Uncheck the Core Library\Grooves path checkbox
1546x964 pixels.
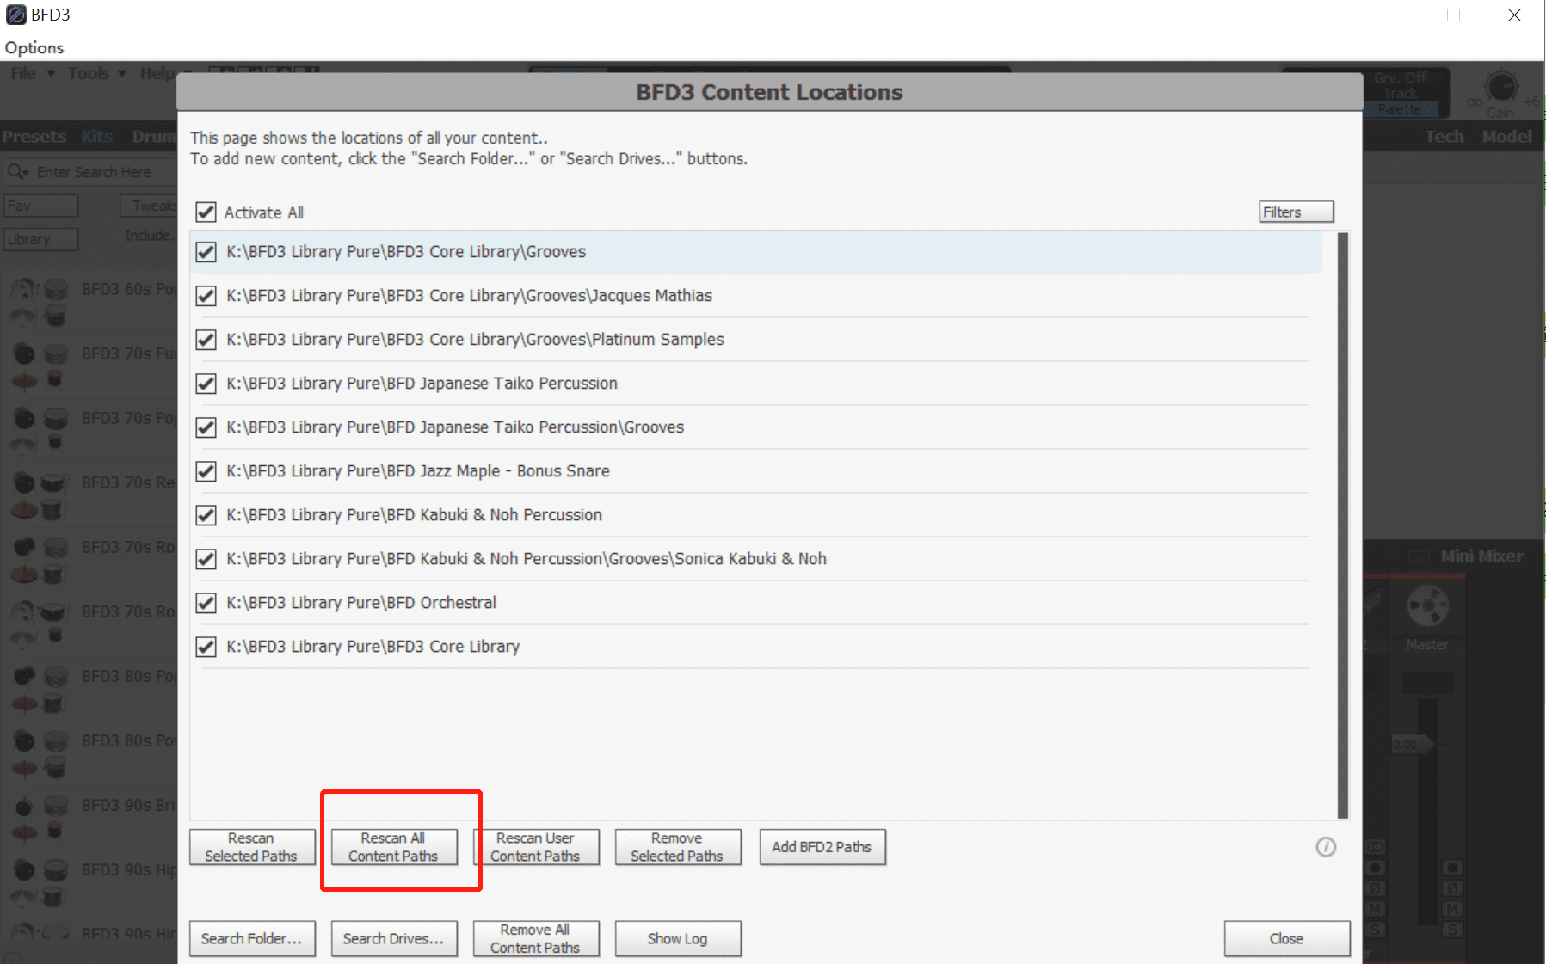coord(206,252)
